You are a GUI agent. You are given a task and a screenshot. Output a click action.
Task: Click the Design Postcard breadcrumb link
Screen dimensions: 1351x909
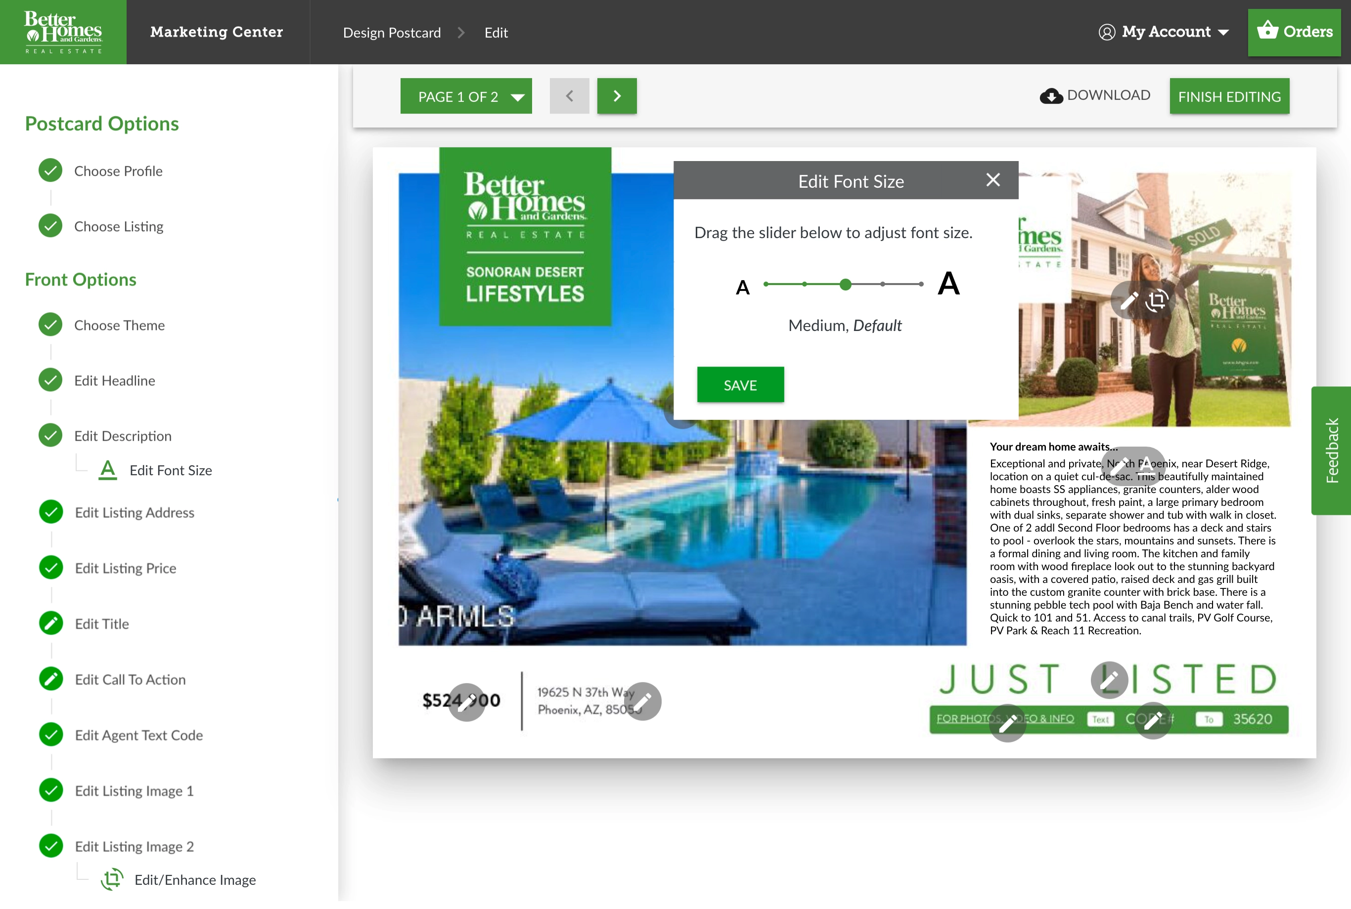(x=392, y=32)
